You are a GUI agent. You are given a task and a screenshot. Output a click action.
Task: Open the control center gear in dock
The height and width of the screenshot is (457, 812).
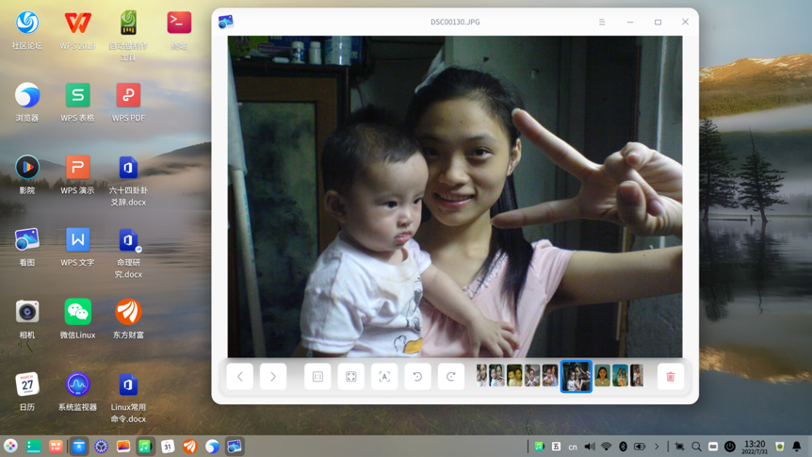[x=101, y=446]
